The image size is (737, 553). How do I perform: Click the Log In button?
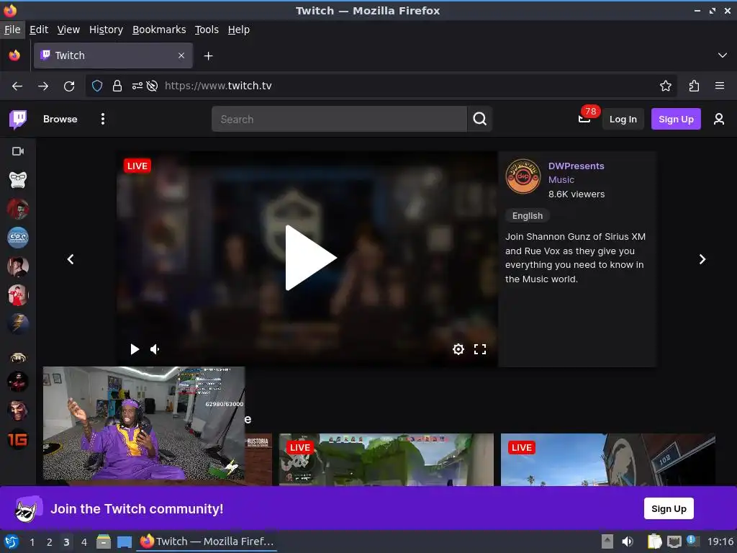[623, 119]
